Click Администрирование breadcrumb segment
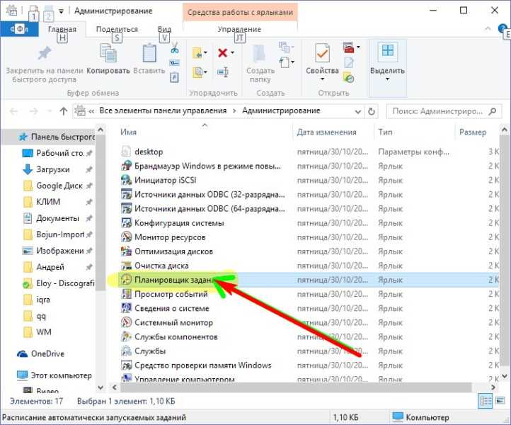The image size is (511, 425). click(x=281, y=111)
